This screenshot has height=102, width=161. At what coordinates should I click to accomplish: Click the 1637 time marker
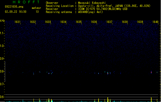click(109, 22)
